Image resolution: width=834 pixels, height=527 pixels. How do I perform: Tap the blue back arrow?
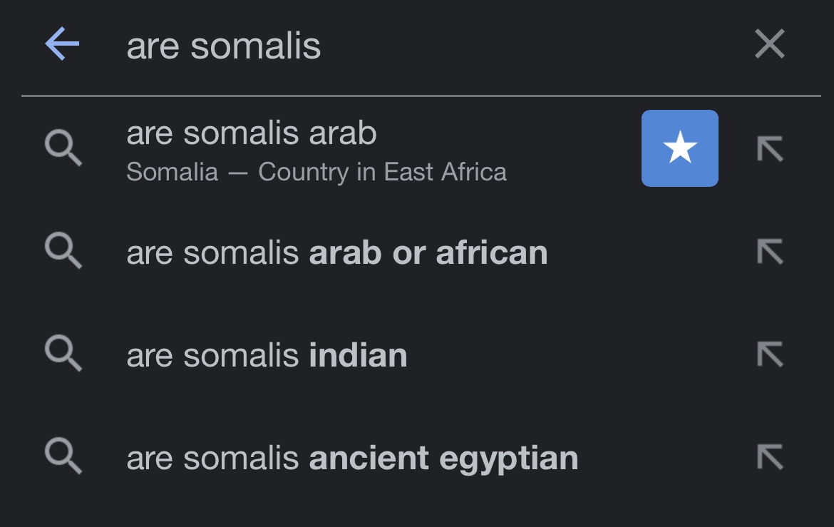(x=62, y=44)
